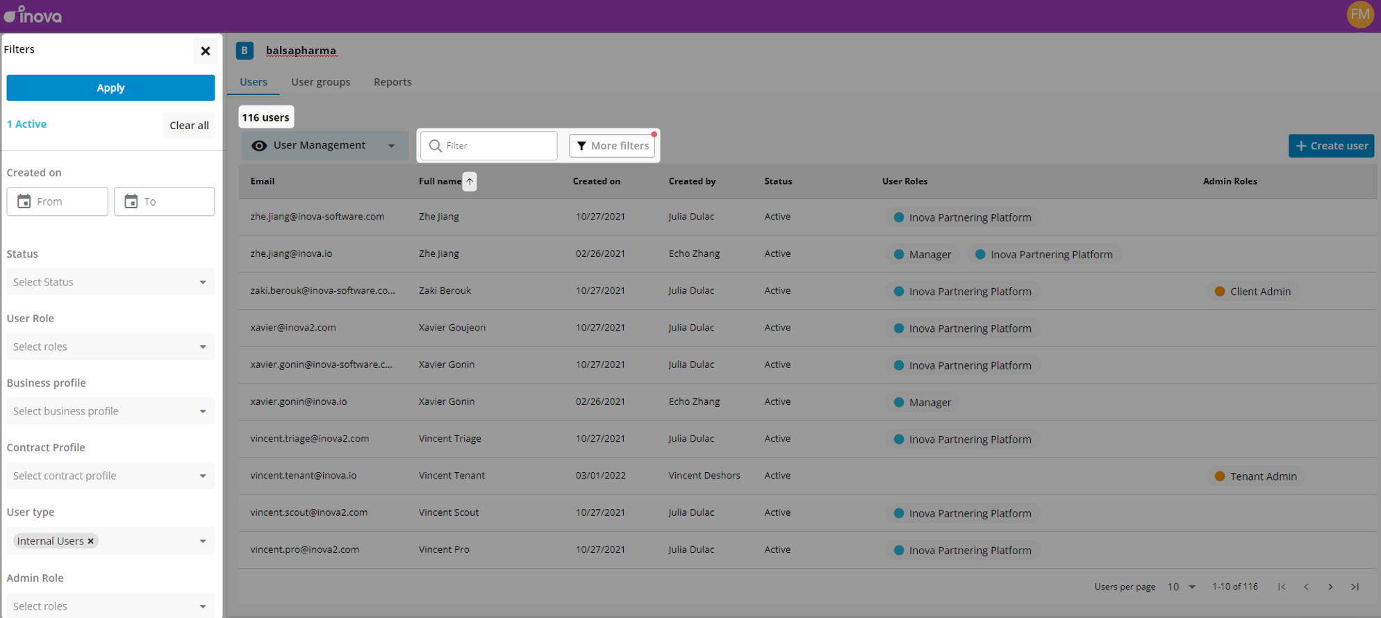This screenshot has width=1381, height=618.
Task: Open the Created on From date field
Action: (x=58, y=201)
